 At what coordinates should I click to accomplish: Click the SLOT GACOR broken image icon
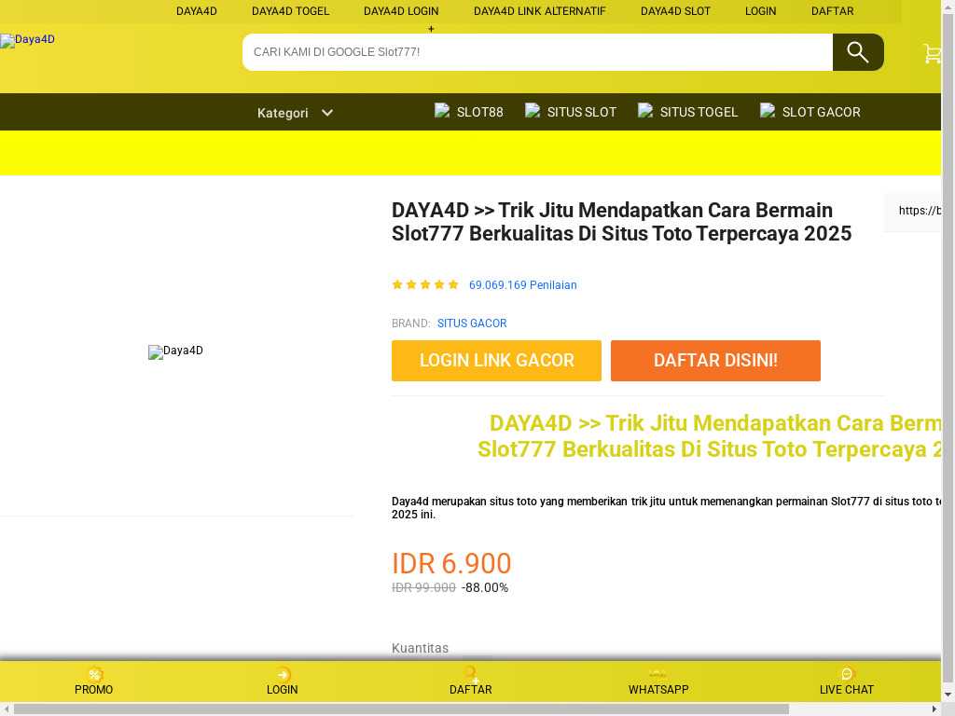coord(768,111)
